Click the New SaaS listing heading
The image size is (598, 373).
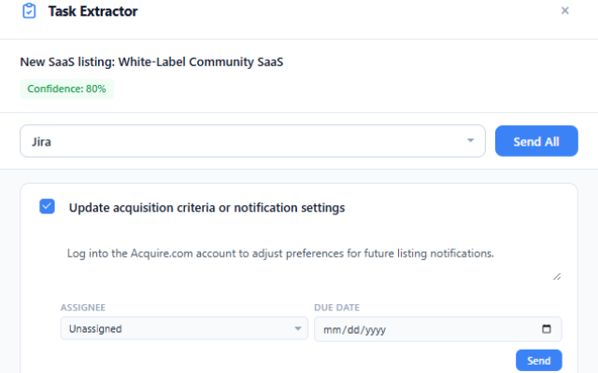[150, 62]
